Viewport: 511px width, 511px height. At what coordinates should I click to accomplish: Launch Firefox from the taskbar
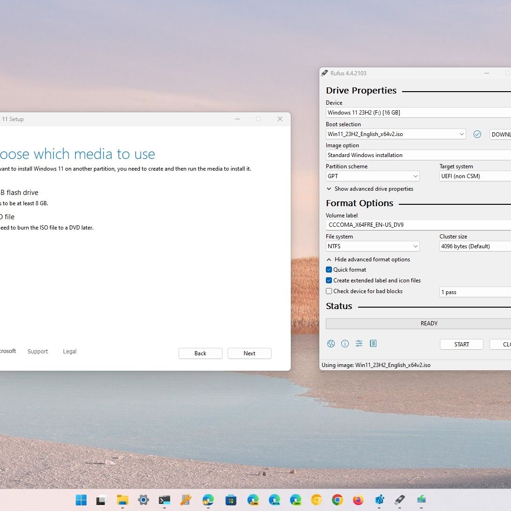(x=358, y=500)
